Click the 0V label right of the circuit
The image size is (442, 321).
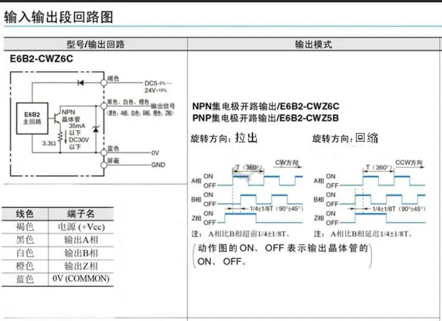click(155, 153)
